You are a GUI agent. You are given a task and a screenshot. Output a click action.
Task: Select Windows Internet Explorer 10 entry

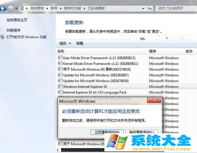point(85,87)
